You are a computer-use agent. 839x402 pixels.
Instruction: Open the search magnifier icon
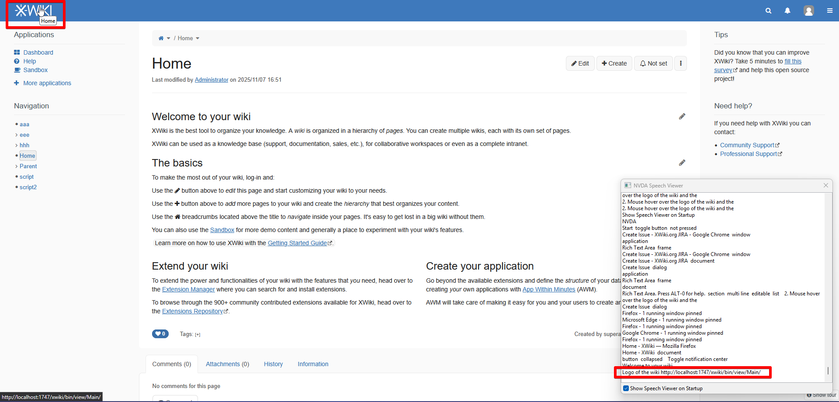(x=768, y=11)
